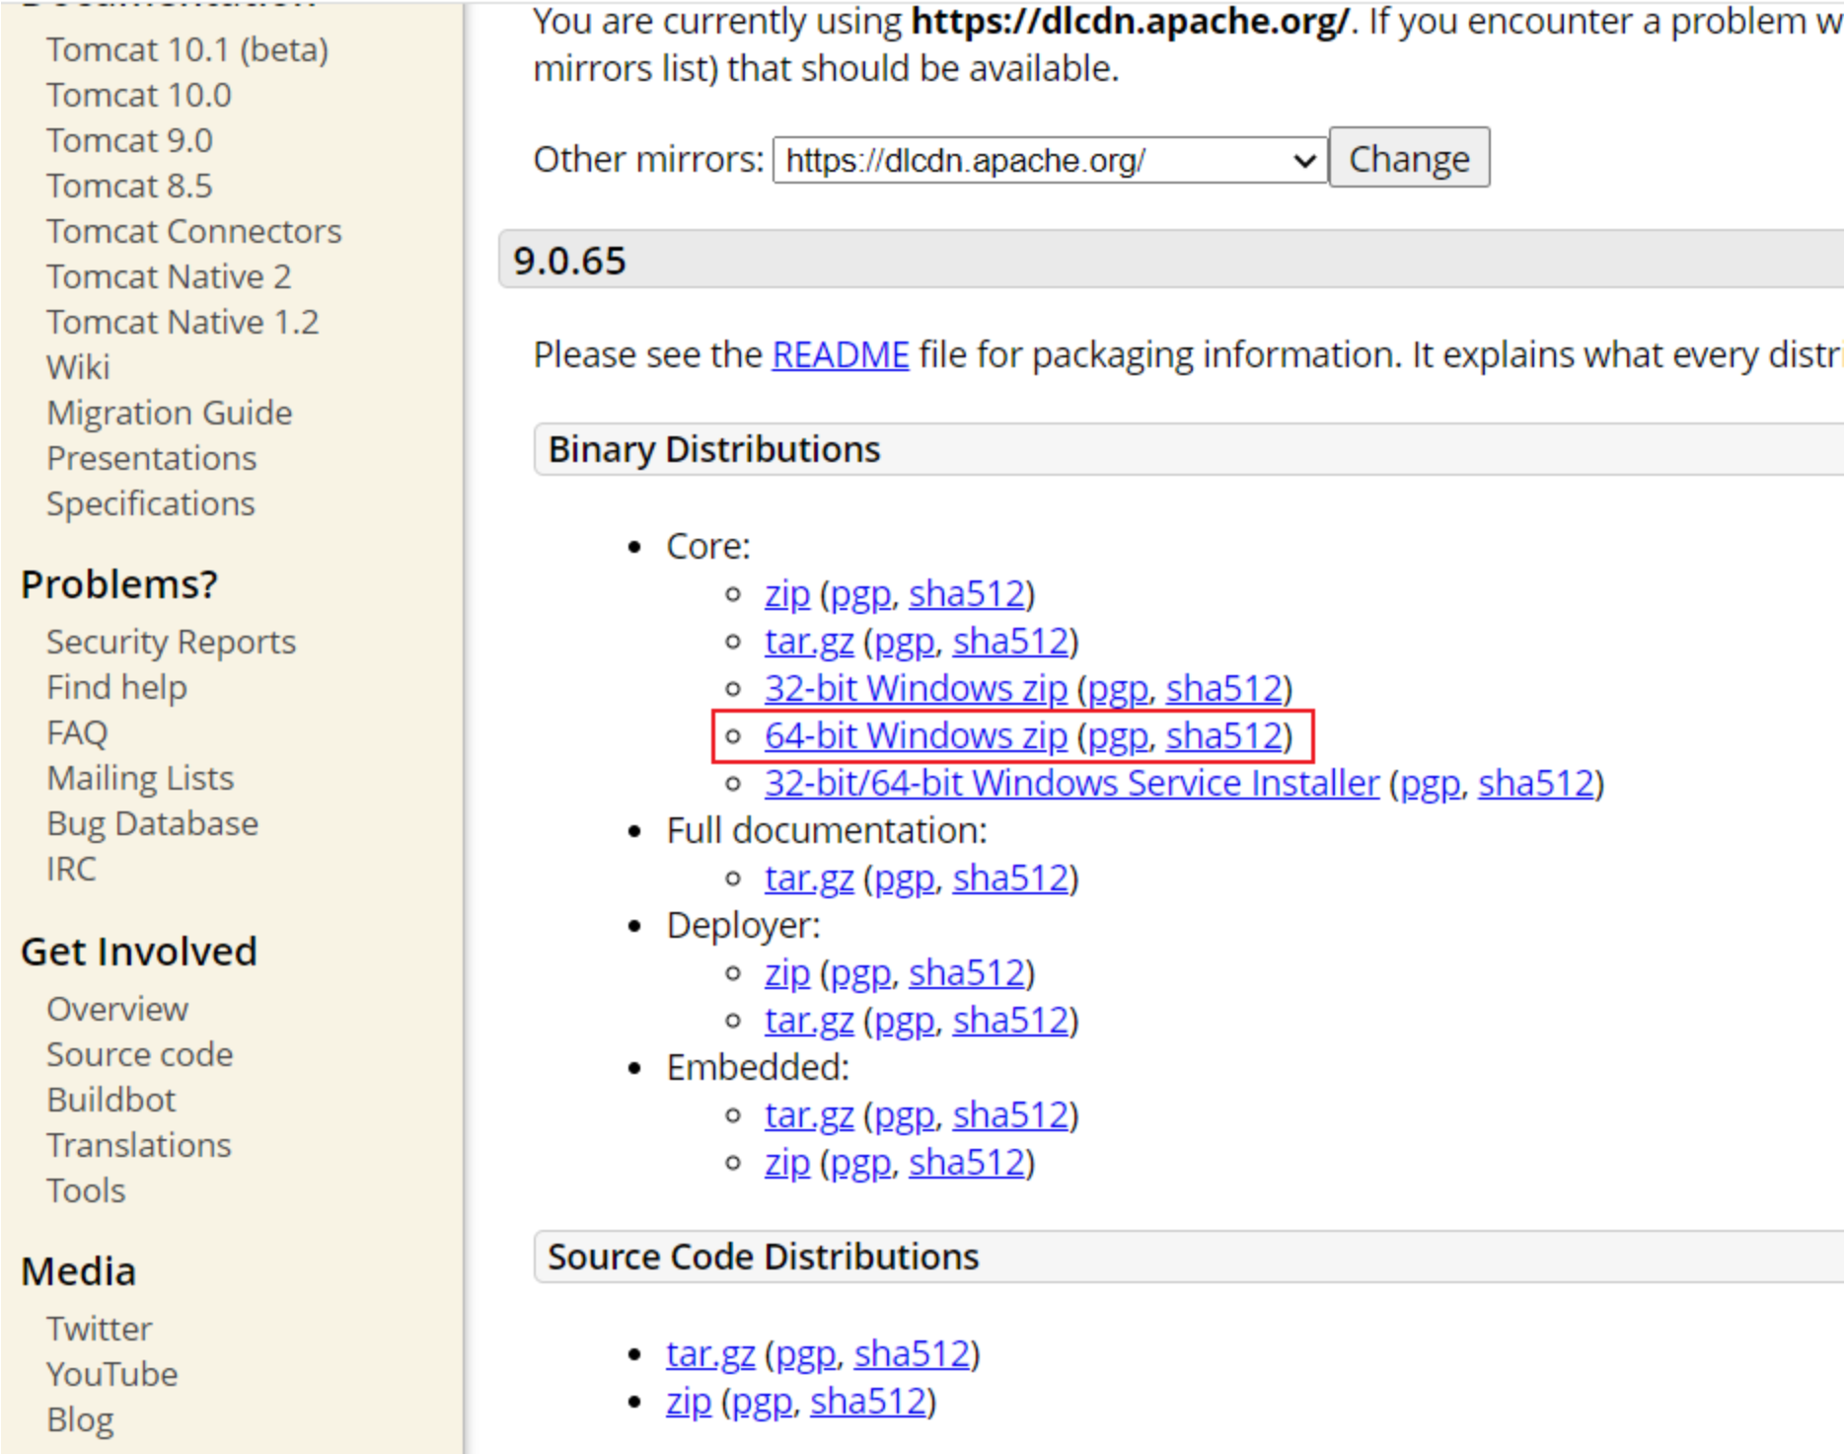The width and height of the screenshot is (1845, 1454).
Task: Open pgp signature for source code zip
Action: point(762,1402)
